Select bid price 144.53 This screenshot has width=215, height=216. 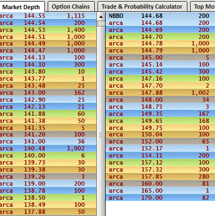35,30
